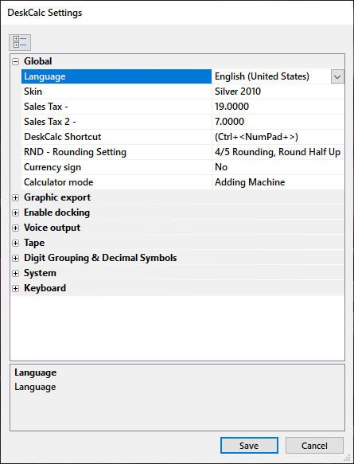Save the DeskCalc settings
The width and height of the screenshot is (354, 464).
(x=249, y=446)
